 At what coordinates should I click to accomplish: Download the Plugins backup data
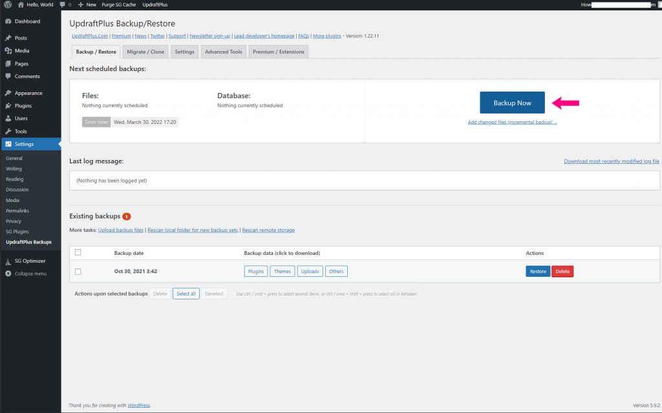point(256,272)
